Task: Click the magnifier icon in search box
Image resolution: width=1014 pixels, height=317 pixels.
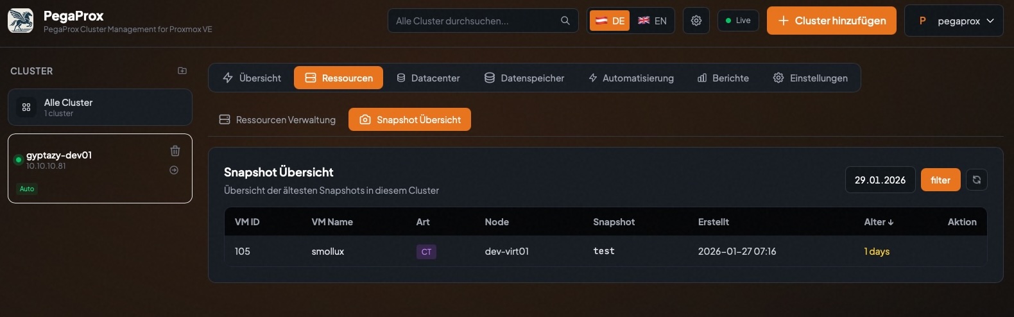Action: 565,21
